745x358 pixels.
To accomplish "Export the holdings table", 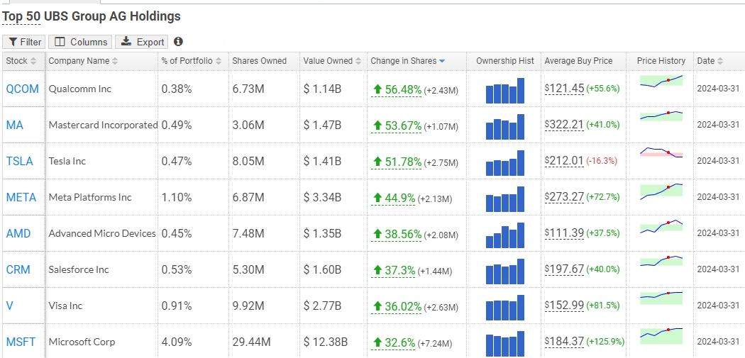I will (x=143, y=42).
